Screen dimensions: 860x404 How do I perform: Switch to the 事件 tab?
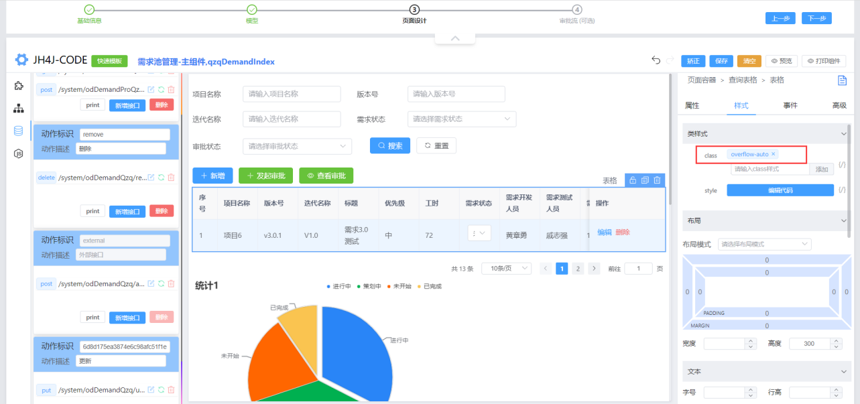pos(790,106)
